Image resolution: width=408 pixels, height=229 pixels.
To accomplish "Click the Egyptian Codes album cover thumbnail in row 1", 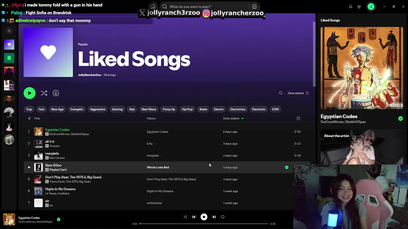I will pyautogui.click(x=38, y=132).
